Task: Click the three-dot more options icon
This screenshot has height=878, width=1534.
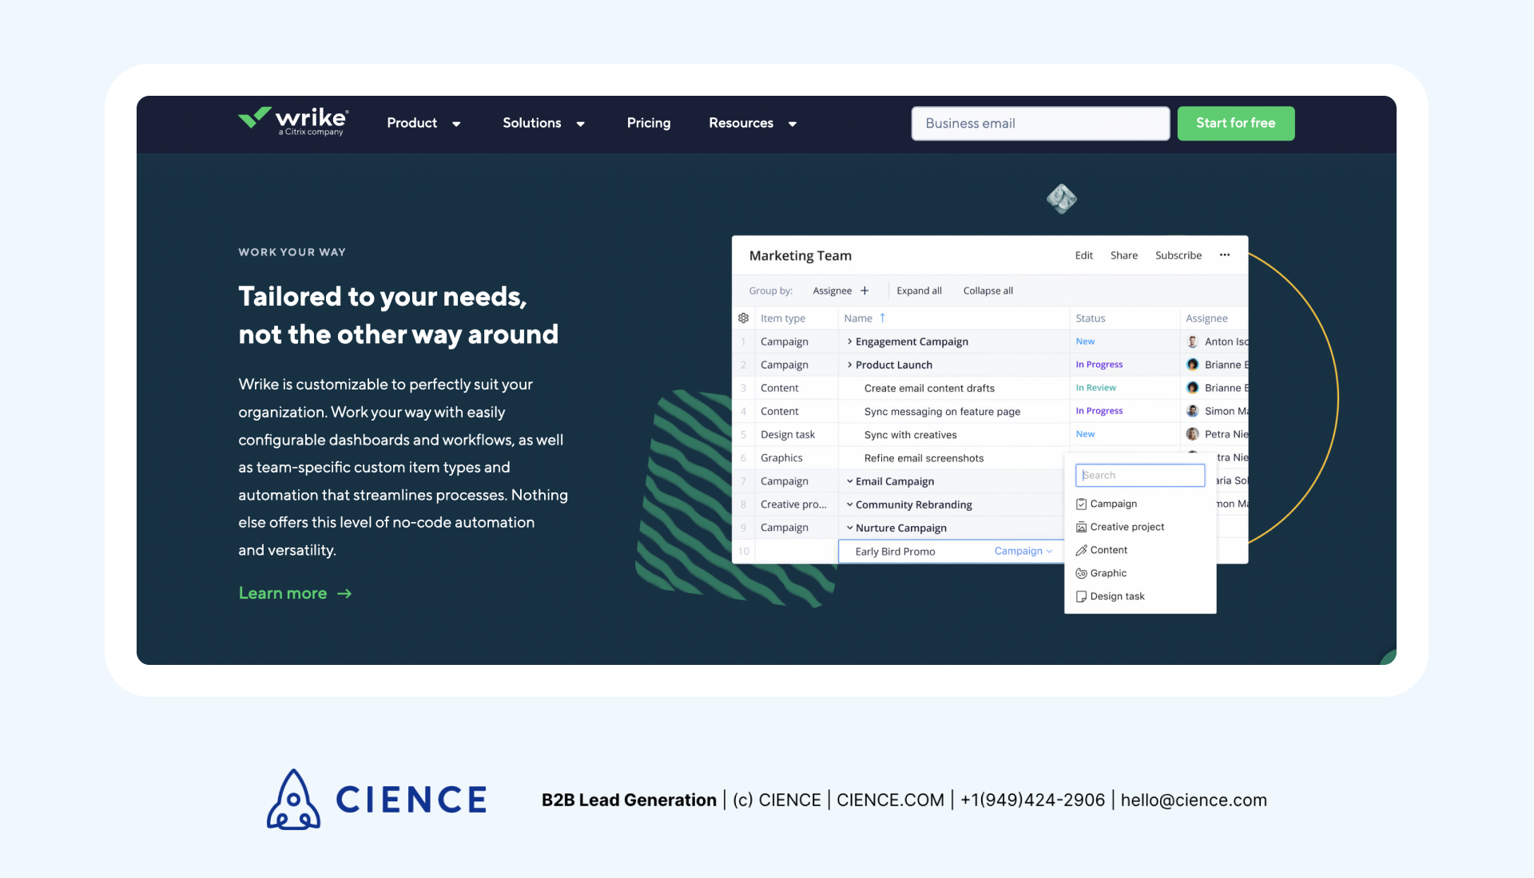Action: click(1224, 255)
